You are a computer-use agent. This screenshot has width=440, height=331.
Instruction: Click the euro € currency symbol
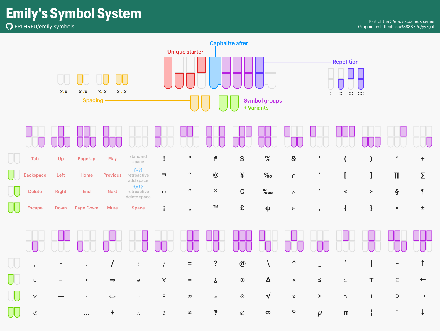click(x=242, y=192)
